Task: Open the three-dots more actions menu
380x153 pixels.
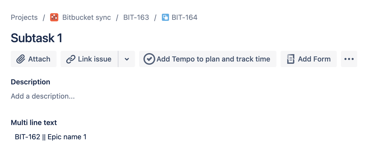Action: [x=349, y=59]
